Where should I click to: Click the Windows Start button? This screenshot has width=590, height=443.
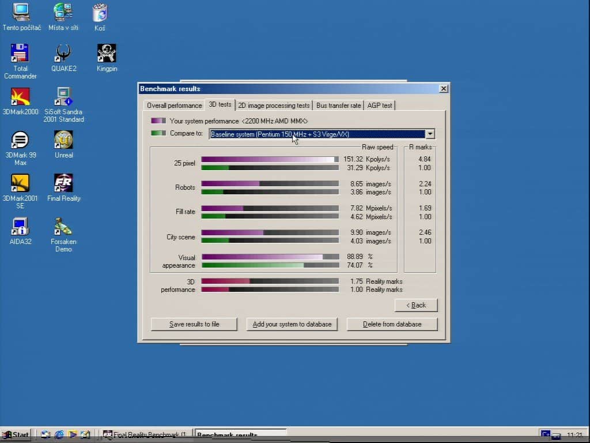(x=16, y=435)
